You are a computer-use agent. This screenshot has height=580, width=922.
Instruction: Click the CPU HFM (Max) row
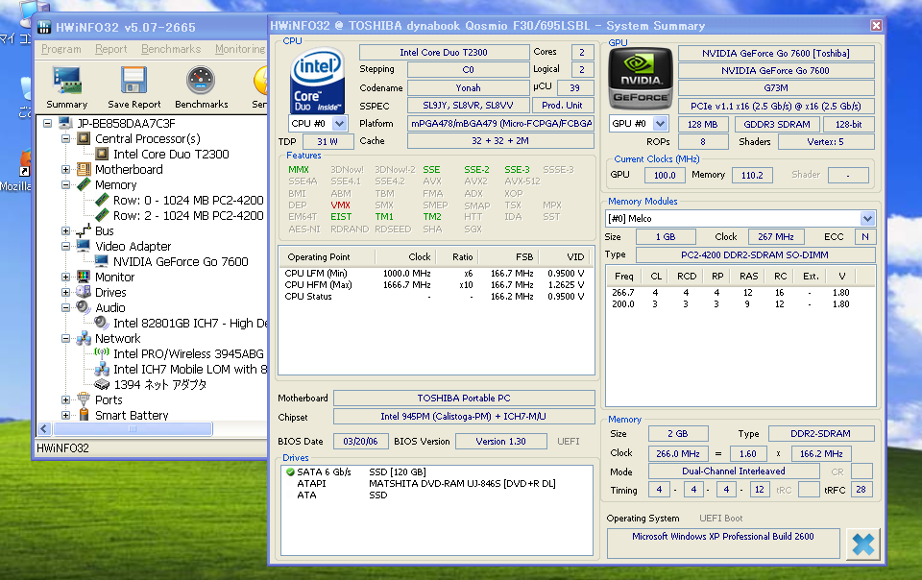coord(435,285)
